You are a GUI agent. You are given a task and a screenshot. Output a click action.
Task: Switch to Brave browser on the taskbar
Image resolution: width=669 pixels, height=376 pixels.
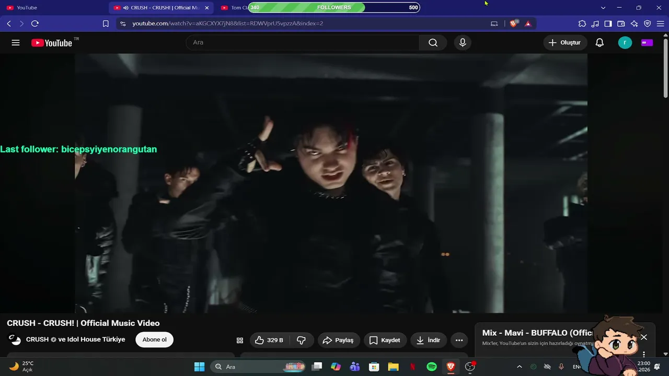[x=451, y=367]
